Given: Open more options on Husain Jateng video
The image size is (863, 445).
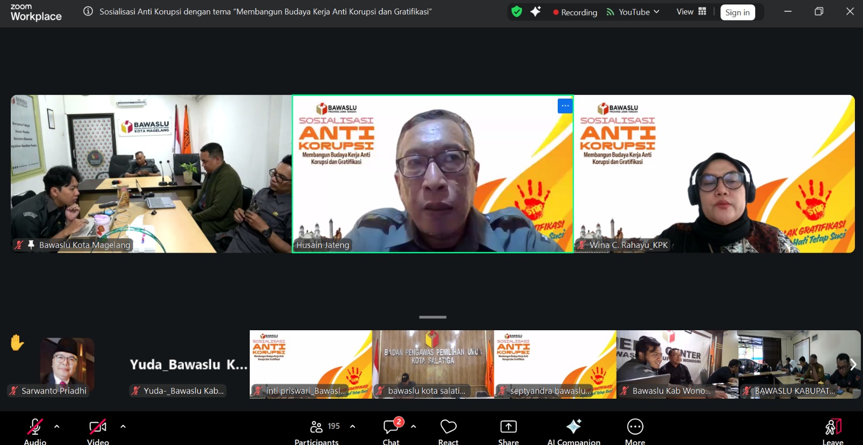Looking at the screenshot, I should [565, 106].
